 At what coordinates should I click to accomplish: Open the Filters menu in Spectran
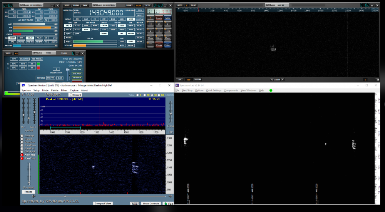(64, 90)
